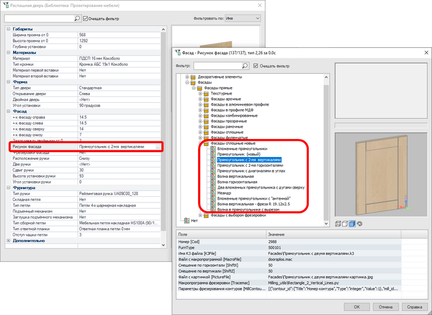Screen dimensions: 432x315
Task: Select the hidden-line cube view icon
Action: [x=345, y=224]
